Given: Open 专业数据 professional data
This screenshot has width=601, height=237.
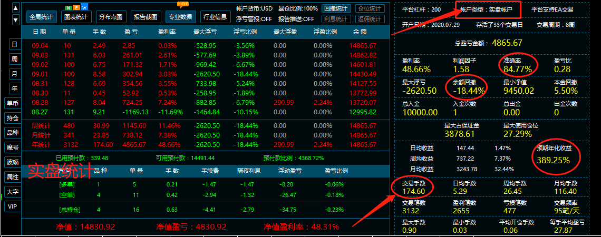Looking at the screenshot, I should coord(180,17).
